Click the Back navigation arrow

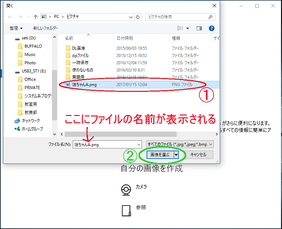click(10, 17)
